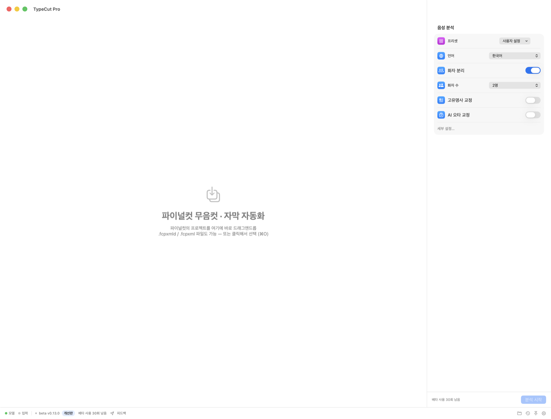The height and width of the screenshot is (419, 551).
Task: Click the beta v0.13.0 version text
Action: coord(49,413)
